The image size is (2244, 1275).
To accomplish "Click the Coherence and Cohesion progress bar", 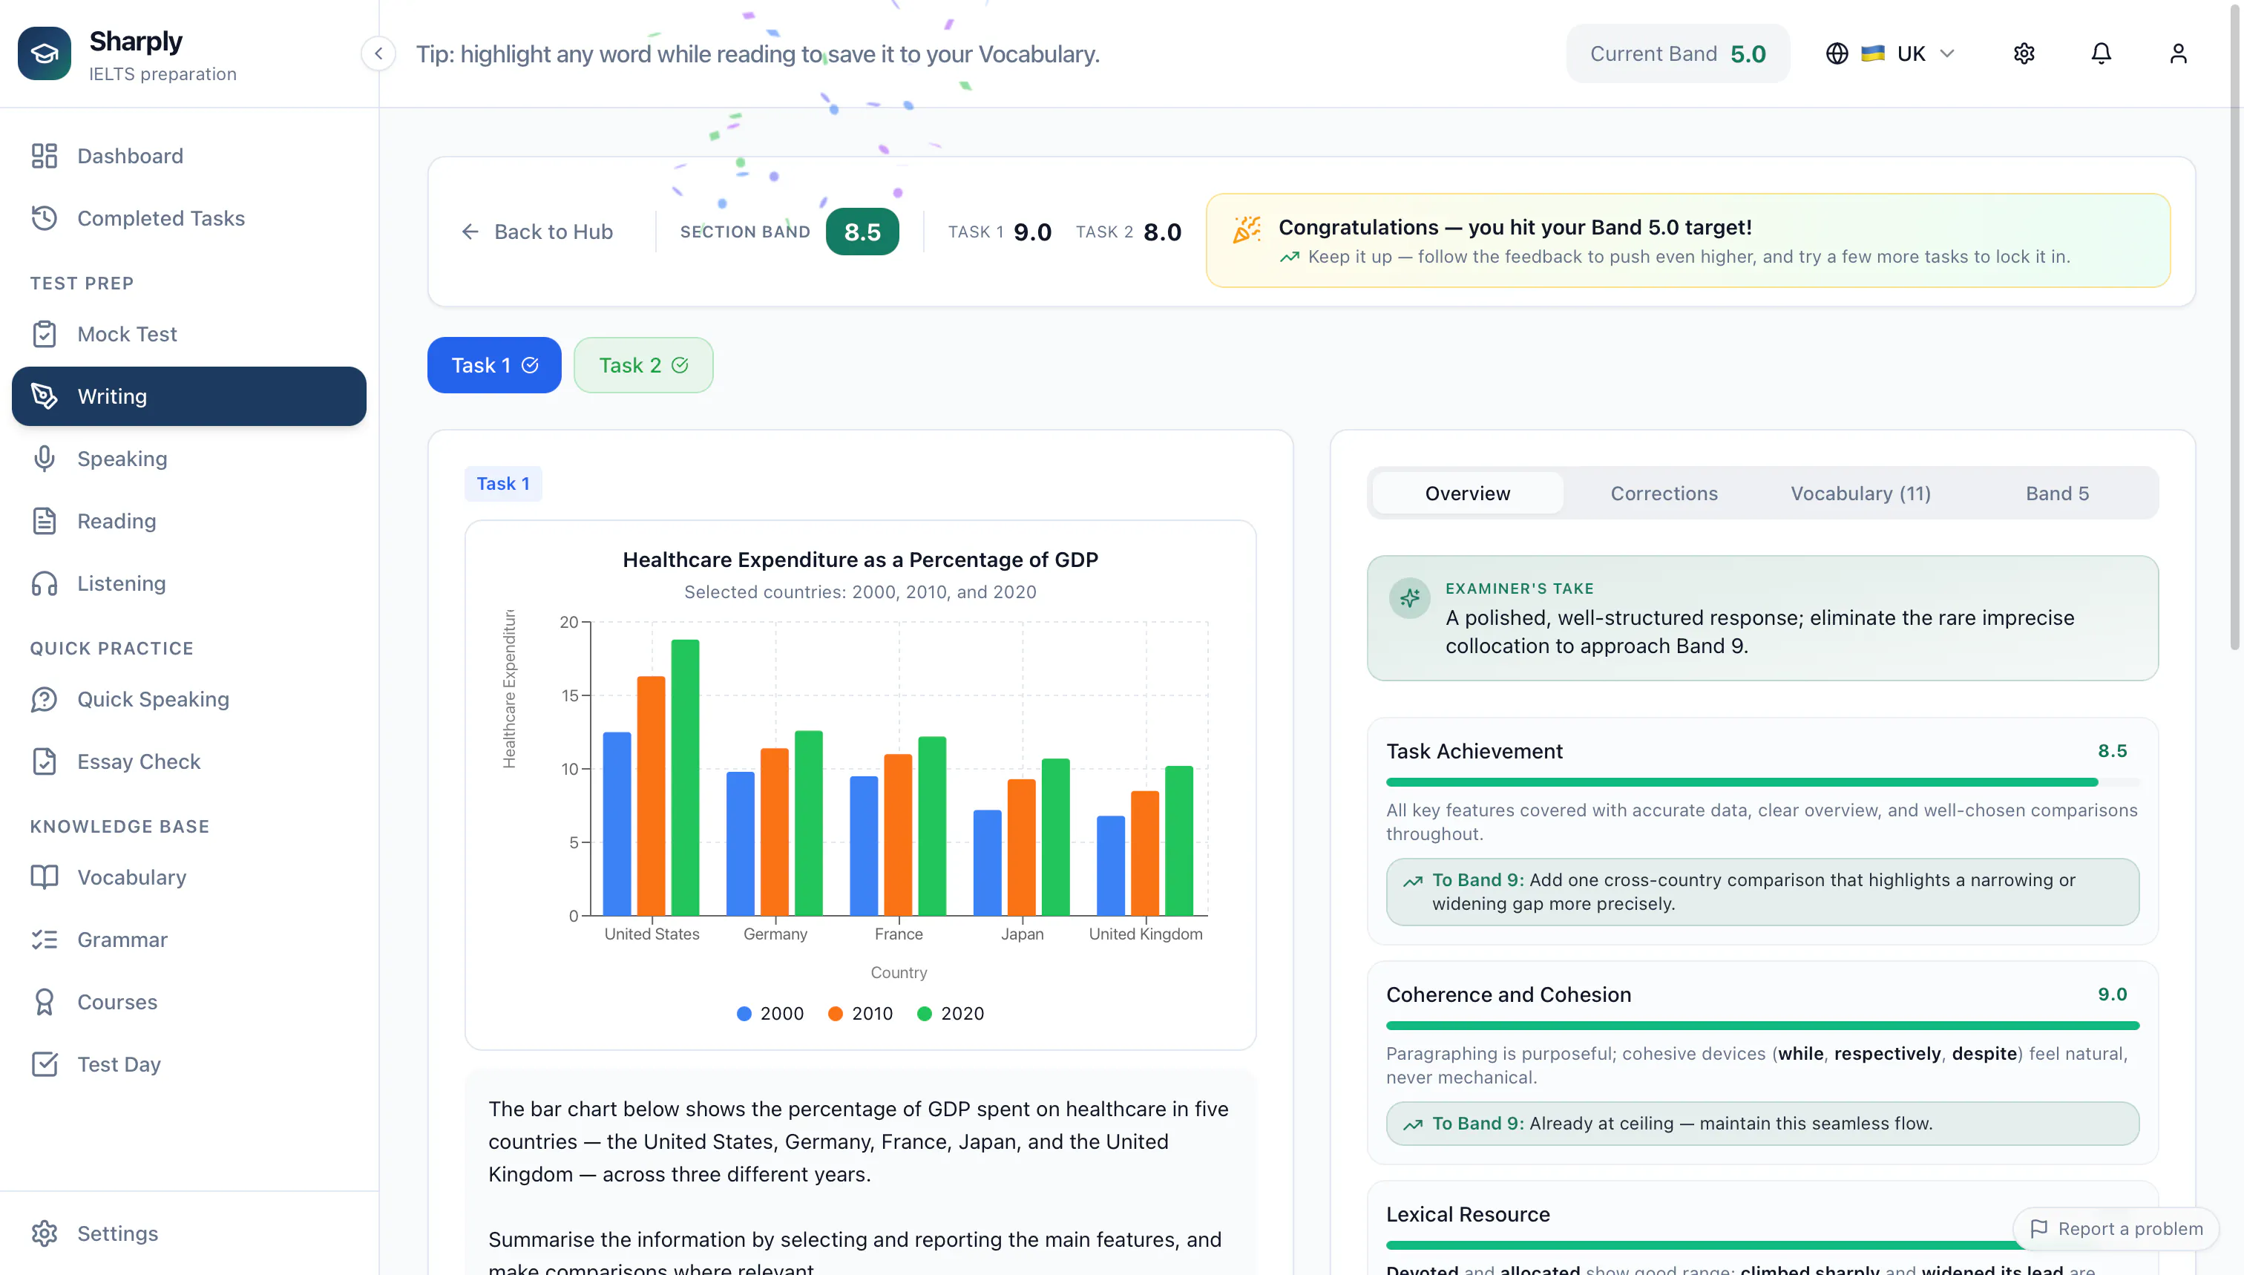I will [x=1762, y=1026].
